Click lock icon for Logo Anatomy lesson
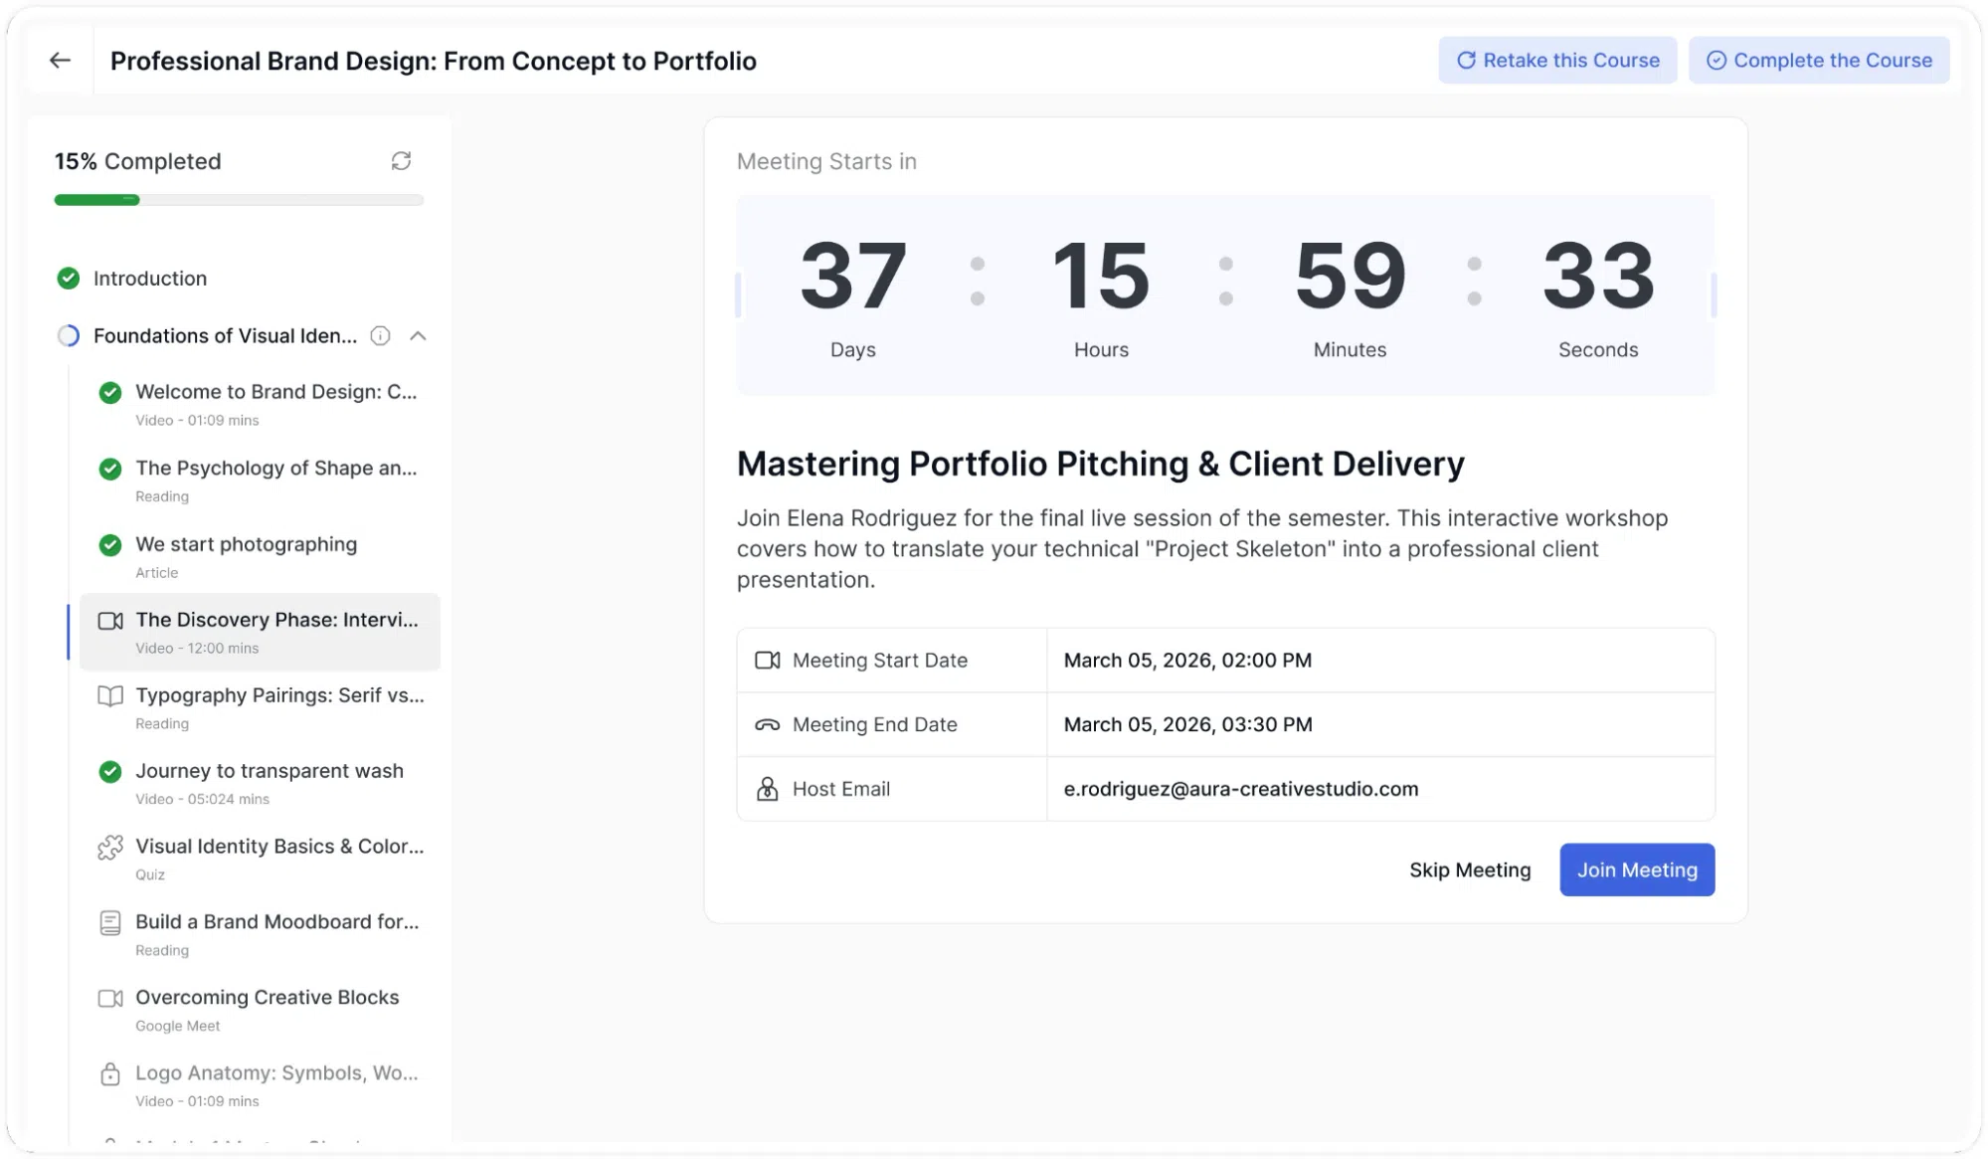The width and height of the screenshot is (1988, 1160). 110,1074
